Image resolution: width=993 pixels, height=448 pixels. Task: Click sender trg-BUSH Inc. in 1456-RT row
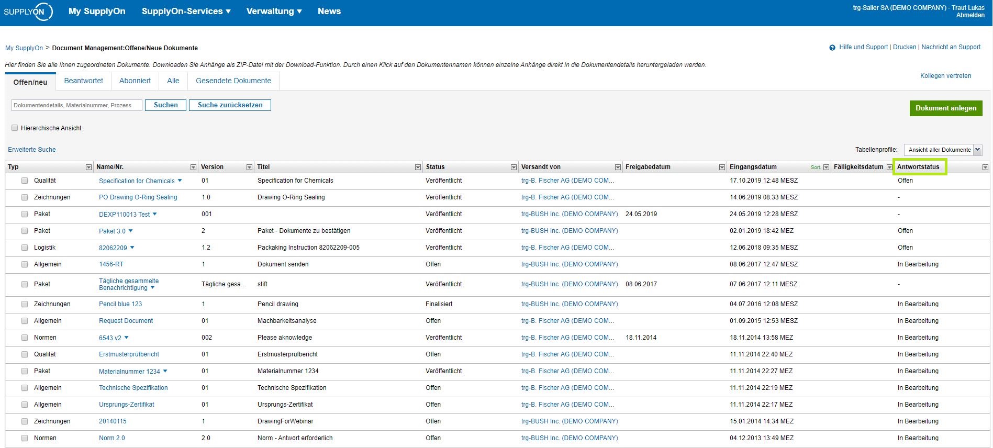(570, 264)
